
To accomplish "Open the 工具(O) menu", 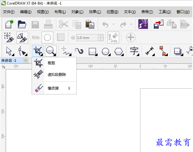I will tap(165, 12).
